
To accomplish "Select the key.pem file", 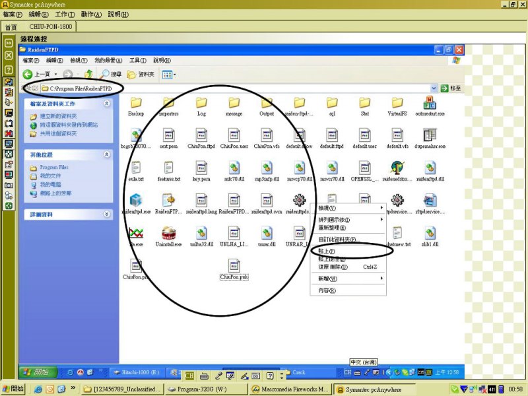I will pyautogui.click(x=201, y=172).
